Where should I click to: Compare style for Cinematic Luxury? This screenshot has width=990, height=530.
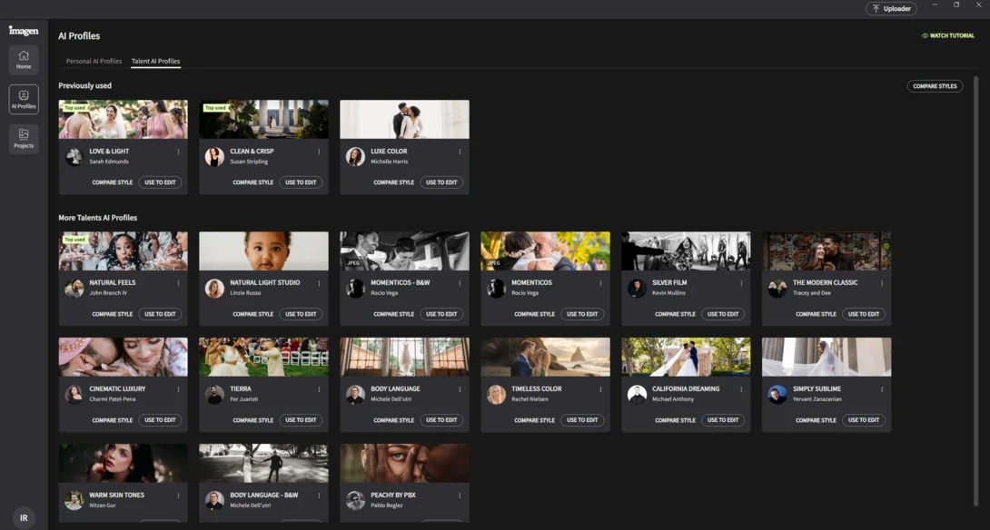tap(113, 420)
